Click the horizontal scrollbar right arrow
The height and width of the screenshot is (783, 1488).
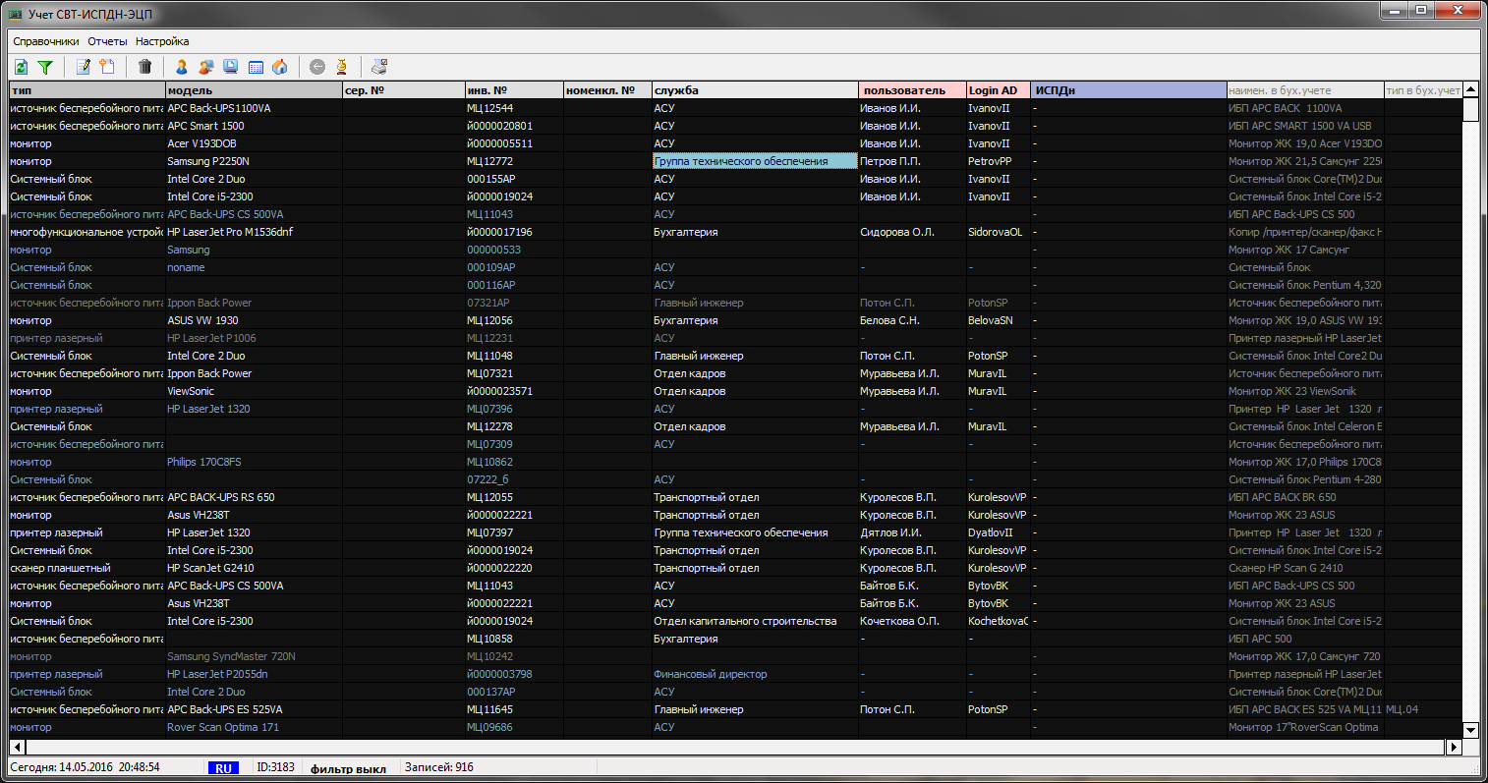1455,748
